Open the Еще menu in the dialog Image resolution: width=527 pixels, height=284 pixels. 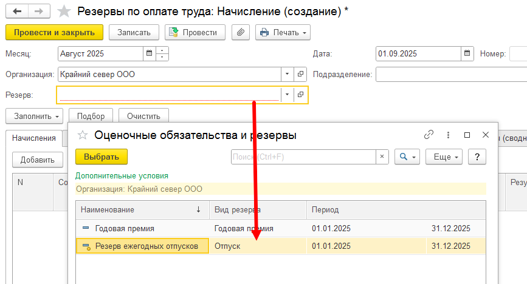(x=444, y=157)
